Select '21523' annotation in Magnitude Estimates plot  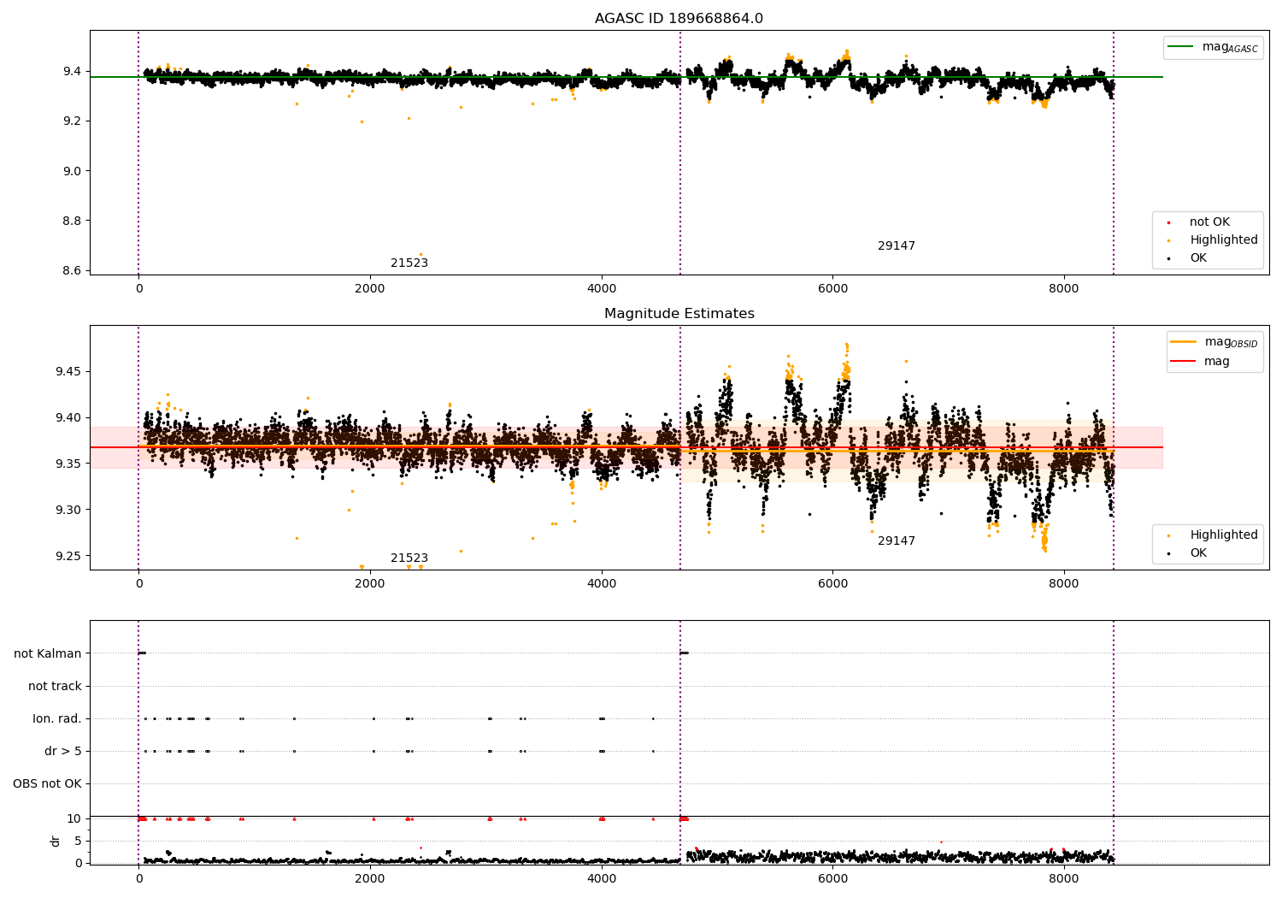click(x=409, y=558)
